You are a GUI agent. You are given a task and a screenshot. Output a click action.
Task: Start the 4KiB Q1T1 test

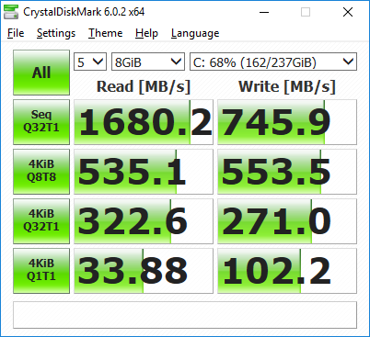(41, 271)
